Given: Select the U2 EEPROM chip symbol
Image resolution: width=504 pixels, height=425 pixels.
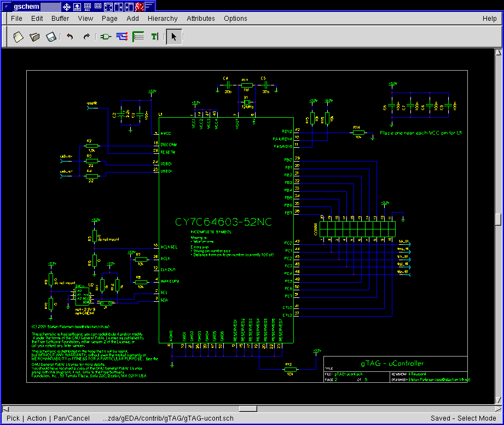Looking at the screenshot, I should [83, 296].
